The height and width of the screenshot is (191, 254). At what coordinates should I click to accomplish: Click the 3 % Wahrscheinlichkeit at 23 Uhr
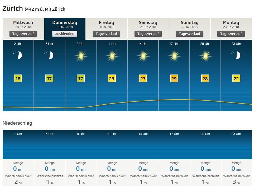(236, 182)
